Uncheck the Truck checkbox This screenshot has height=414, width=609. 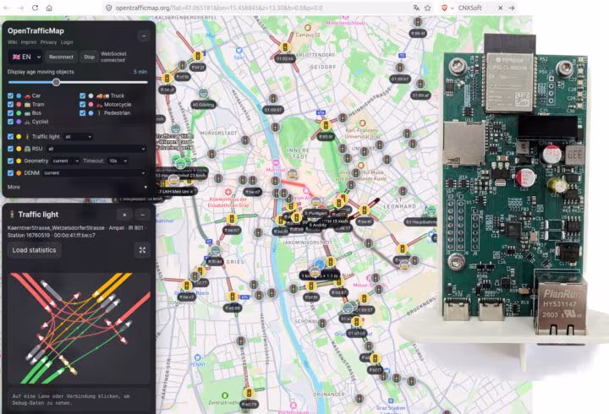coord(82,95)
